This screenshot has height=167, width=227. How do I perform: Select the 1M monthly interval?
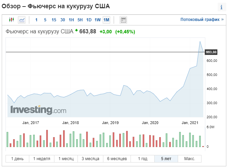click(x=106, y=20)
